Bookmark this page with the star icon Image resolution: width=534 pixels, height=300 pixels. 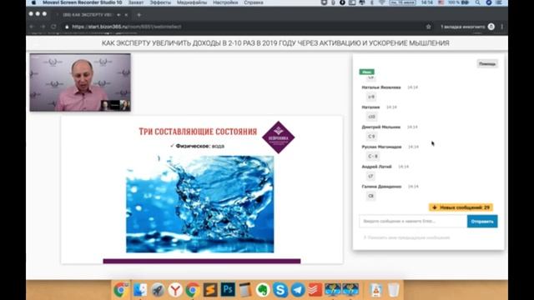coord(428,27)
